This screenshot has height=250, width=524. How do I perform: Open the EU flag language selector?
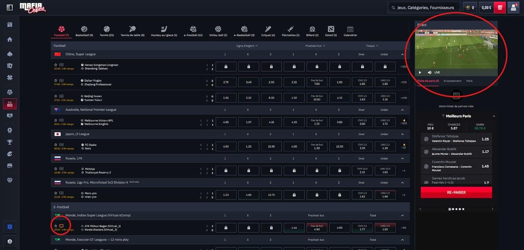coord(10,226)
